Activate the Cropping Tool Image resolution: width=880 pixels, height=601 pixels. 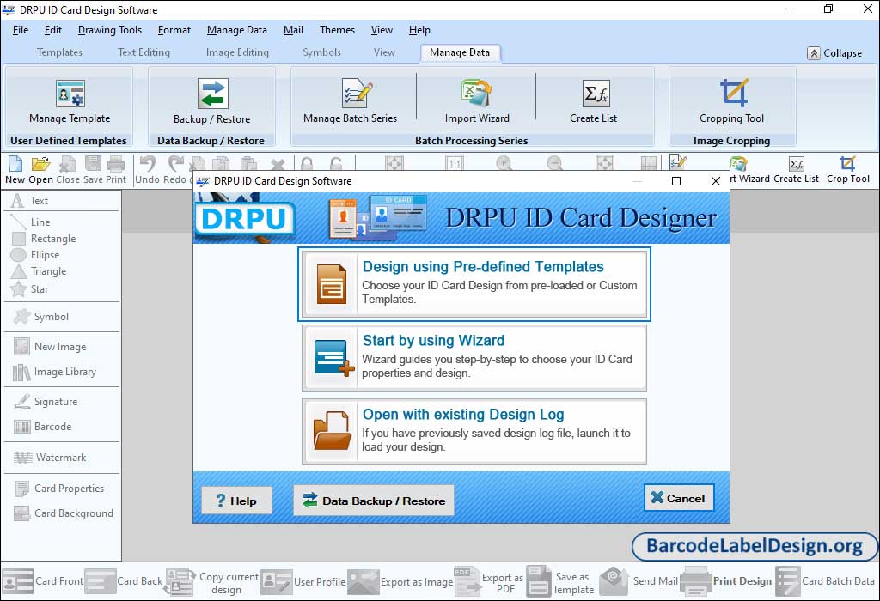pyautogui.click(x=732, y=101)
